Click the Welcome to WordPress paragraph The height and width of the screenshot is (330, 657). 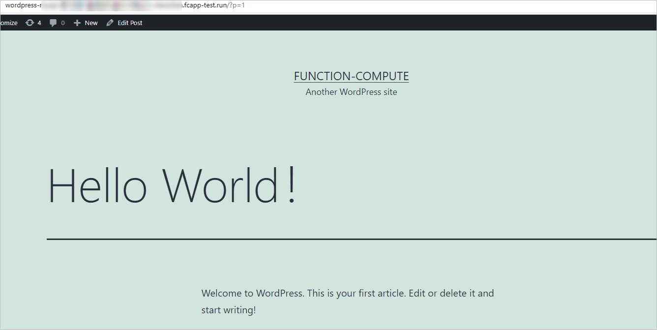pyautogui.click(x=348, y=301)
